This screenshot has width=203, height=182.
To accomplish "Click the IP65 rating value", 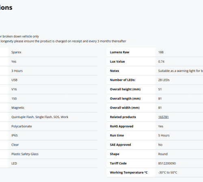I will [x=15, y=135].
